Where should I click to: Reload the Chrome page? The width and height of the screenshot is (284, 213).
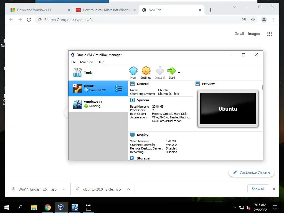click(29, 20)
